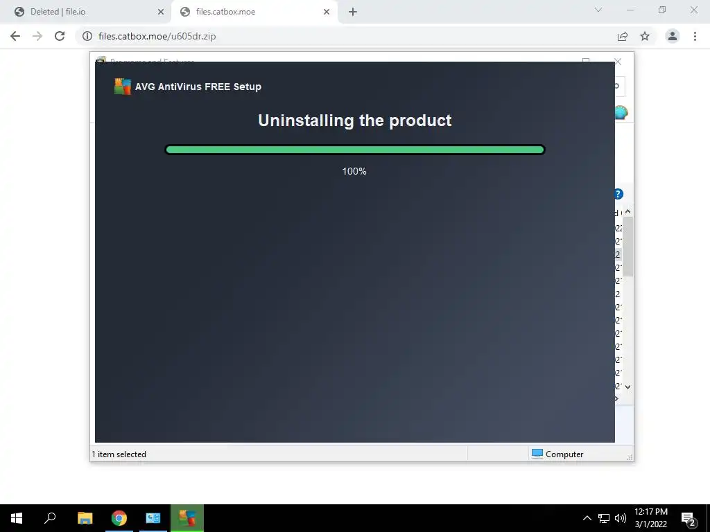Open the Windows Start menu
The image size is (710, 532).
(17, 518)
